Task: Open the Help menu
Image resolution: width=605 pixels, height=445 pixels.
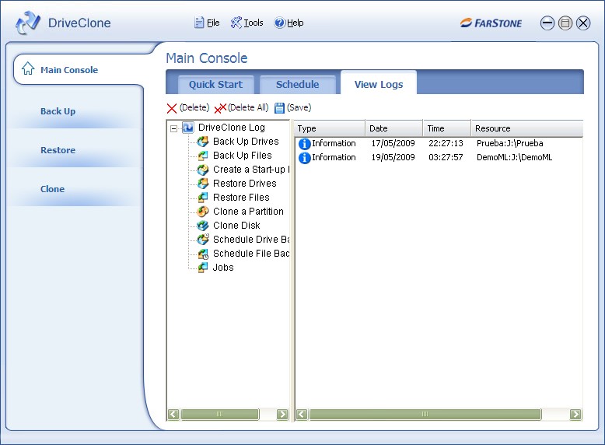Action: [x=289, y=23]
